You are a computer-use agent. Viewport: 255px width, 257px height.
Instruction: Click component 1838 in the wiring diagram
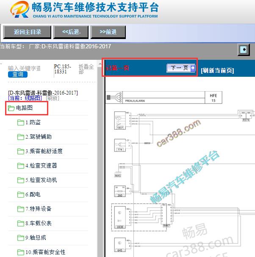120,218
